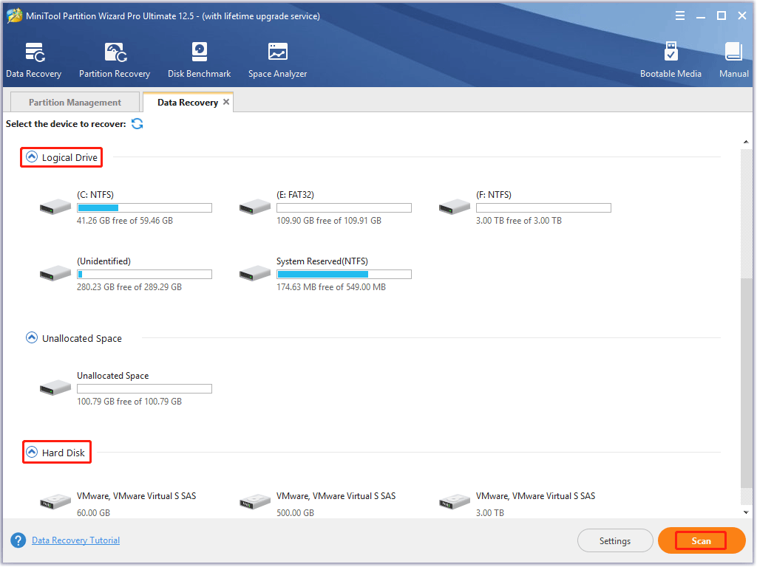The image size is (757, 567).
Task: Collapse the Logical Drive section
Action: pos(31,157)
